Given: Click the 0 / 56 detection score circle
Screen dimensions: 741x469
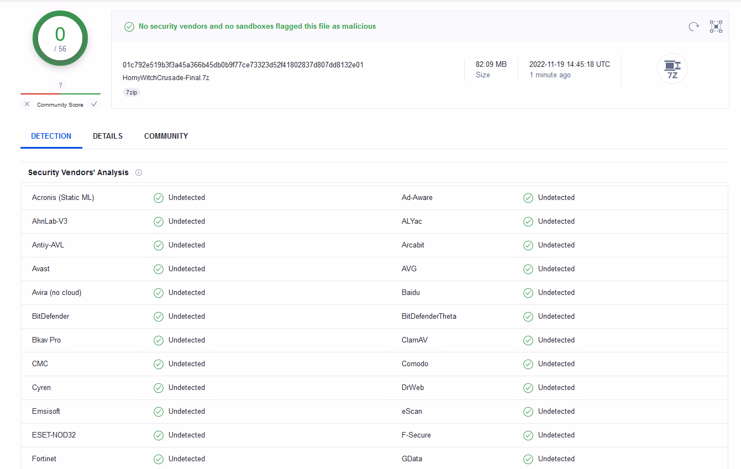Looking at the screenshot, I should [x=60, y=39].
